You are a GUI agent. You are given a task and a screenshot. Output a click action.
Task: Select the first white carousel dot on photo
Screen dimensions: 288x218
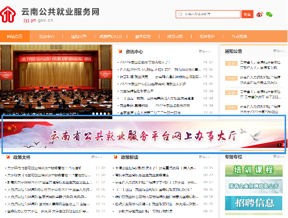[93, 114]
